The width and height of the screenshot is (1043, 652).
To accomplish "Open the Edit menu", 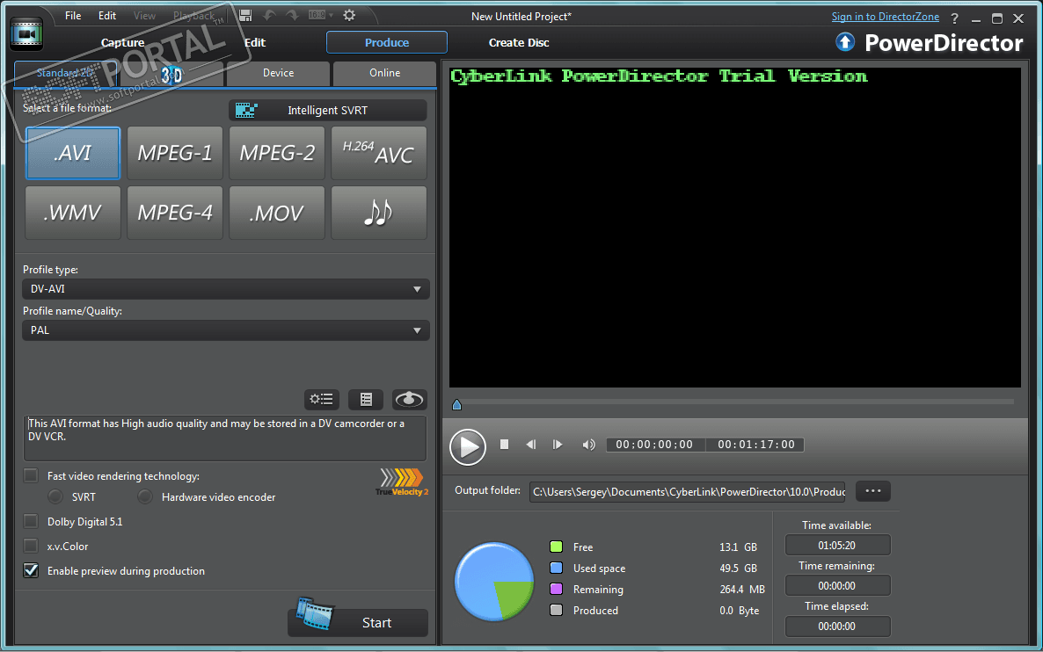I will (x=107, y=15).
